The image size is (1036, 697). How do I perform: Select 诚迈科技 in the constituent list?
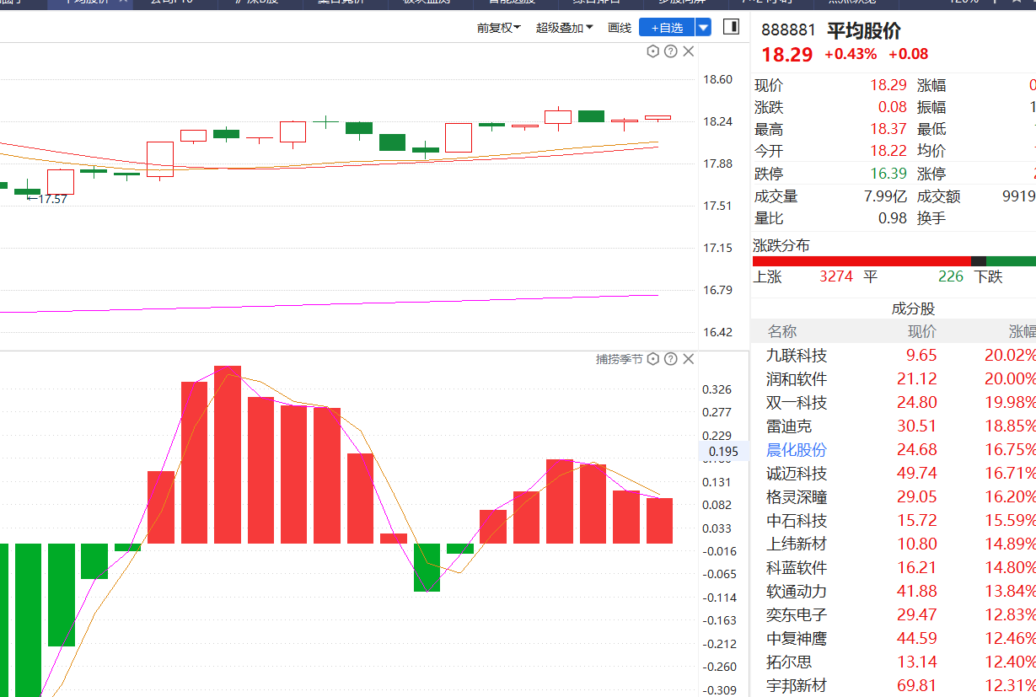click(x=797, y=474)
